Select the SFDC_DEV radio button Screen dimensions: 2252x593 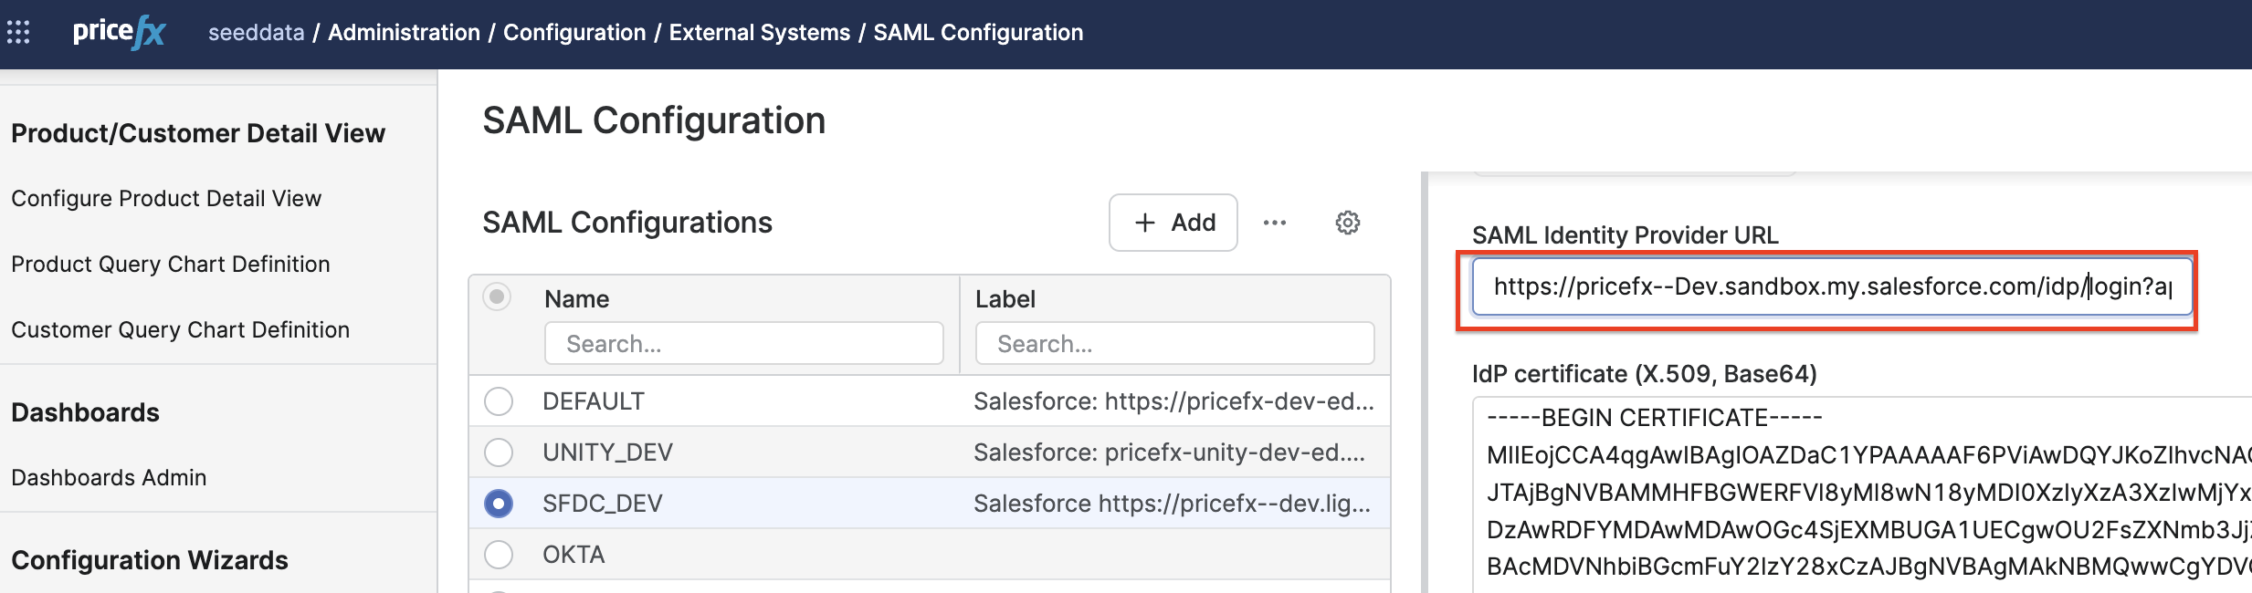tap(499, 504)
